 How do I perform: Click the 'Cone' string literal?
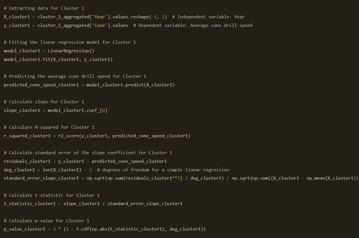click(100, 25)
